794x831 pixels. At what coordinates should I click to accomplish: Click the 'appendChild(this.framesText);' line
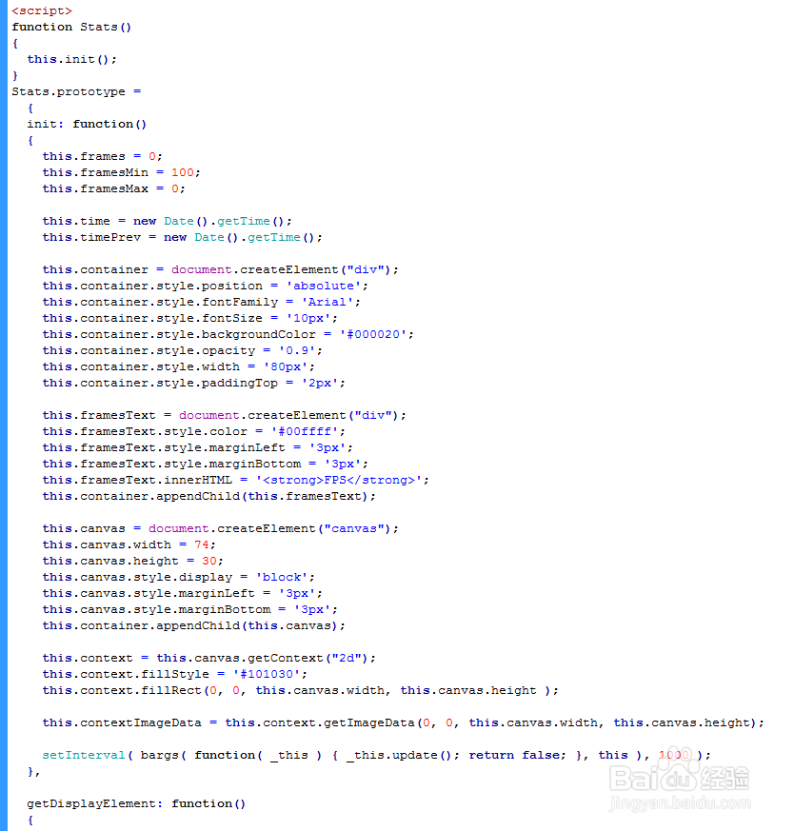pos(208,496)
